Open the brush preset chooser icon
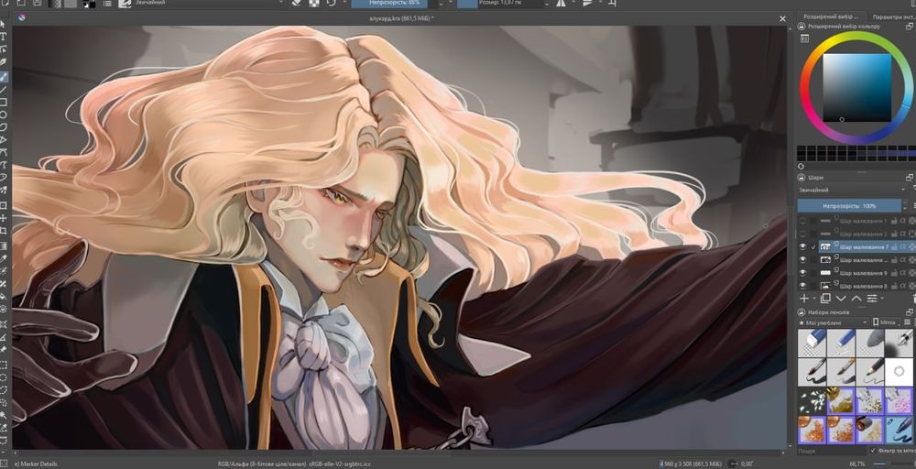 [125, 3]
